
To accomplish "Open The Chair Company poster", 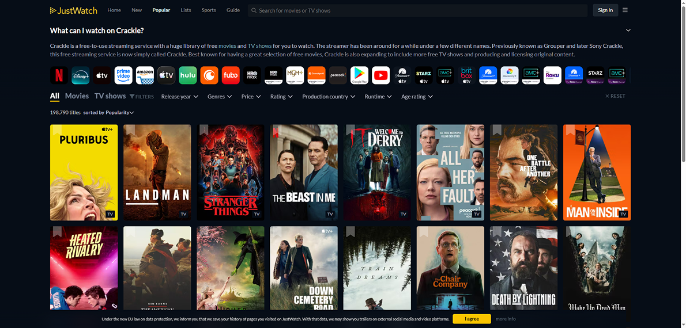I will pyautogui.click(x=450, y=268).
